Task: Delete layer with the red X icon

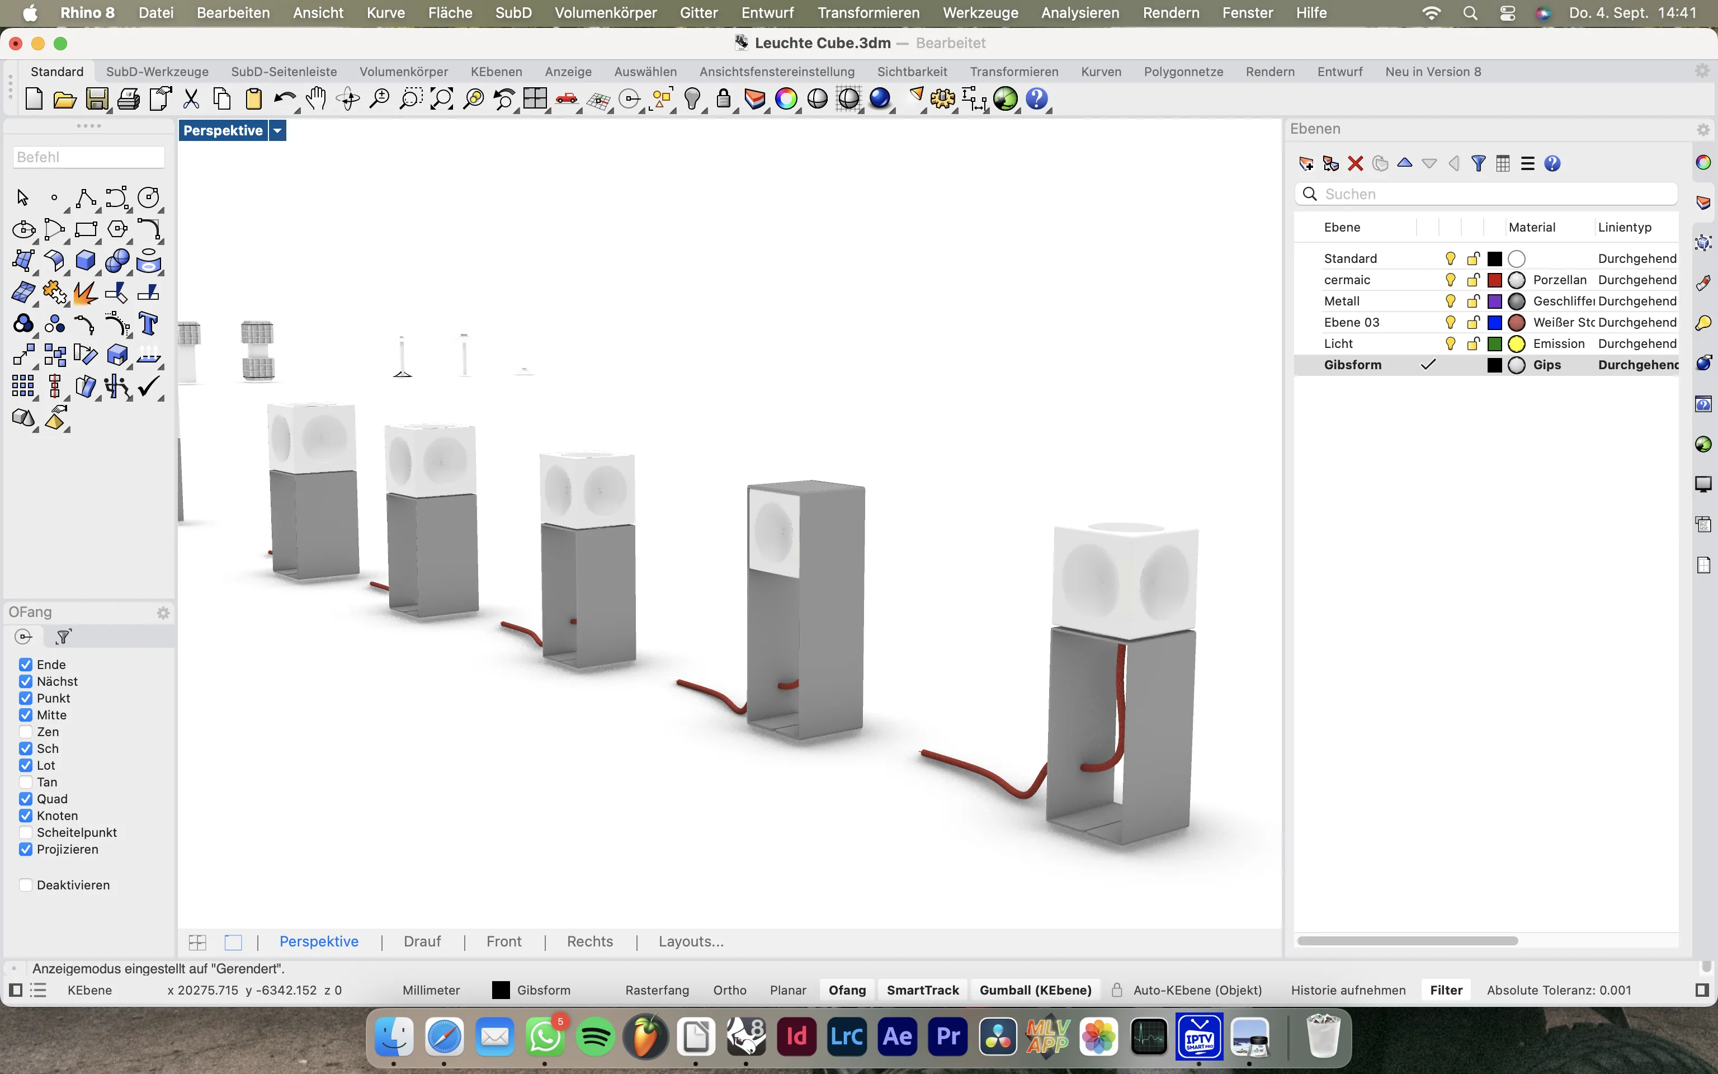Action: [1355, 163]
